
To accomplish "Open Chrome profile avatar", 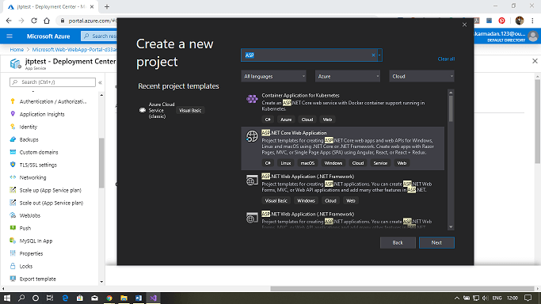I will pyautogui.click(x=520, y=21).
